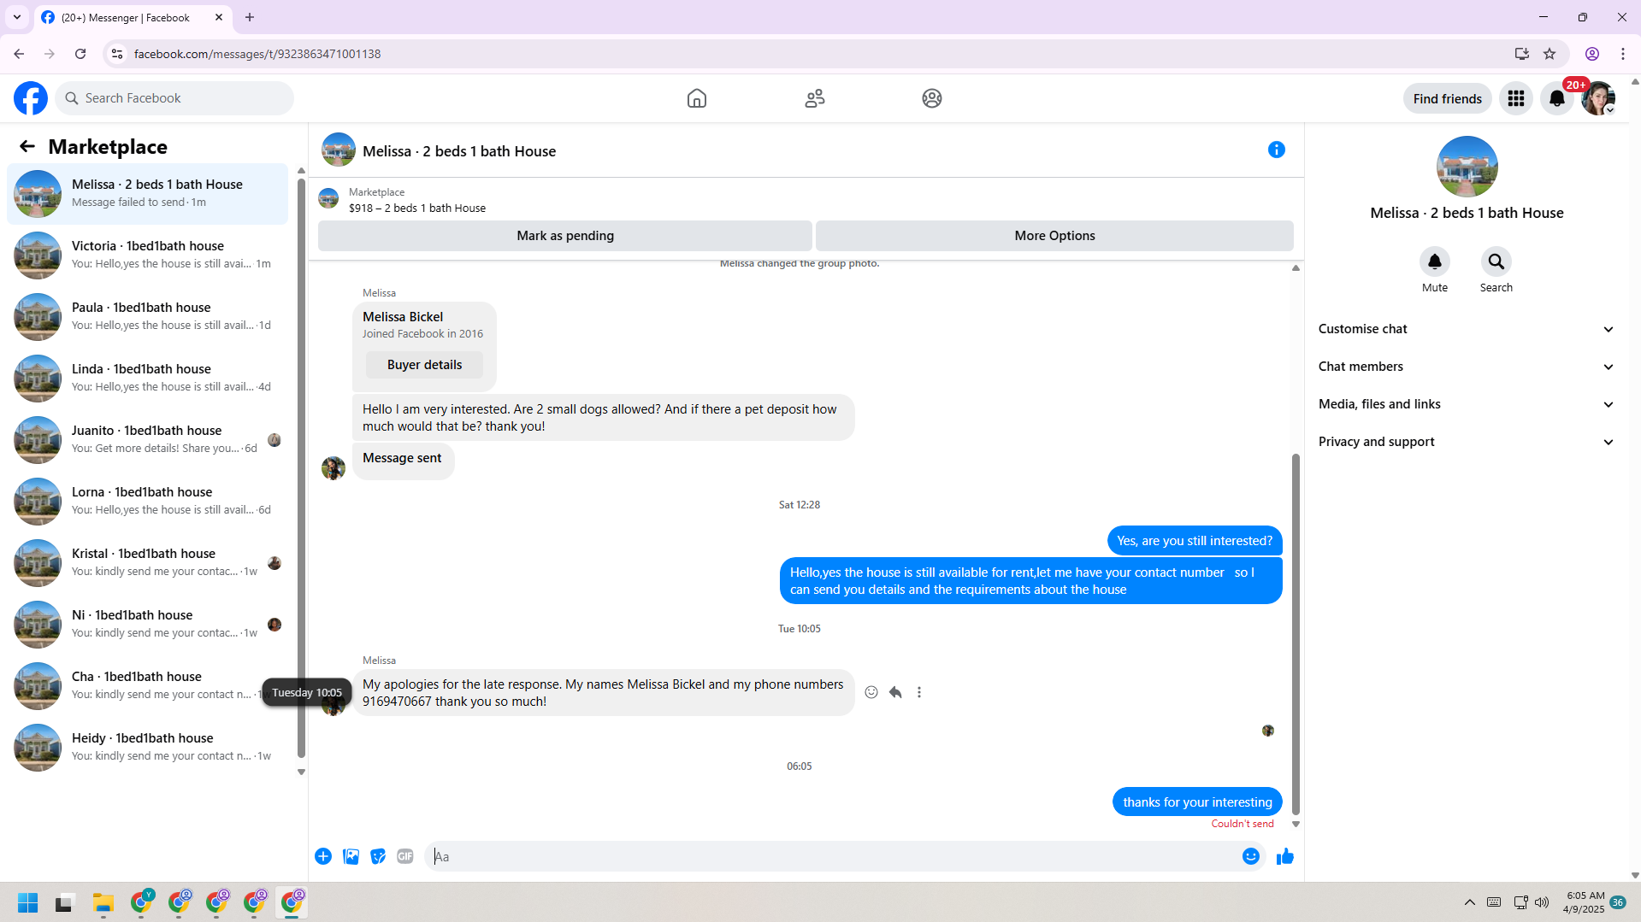Open Cha · 1bed1bath house conversation
Viewport: 1641px width, 922px height.
click(x=147, y=686)
